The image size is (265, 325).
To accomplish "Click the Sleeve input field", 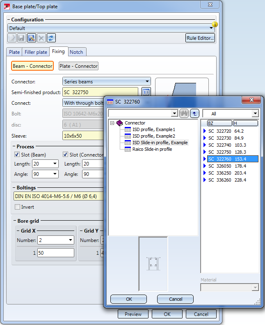I will coord(83,136).
